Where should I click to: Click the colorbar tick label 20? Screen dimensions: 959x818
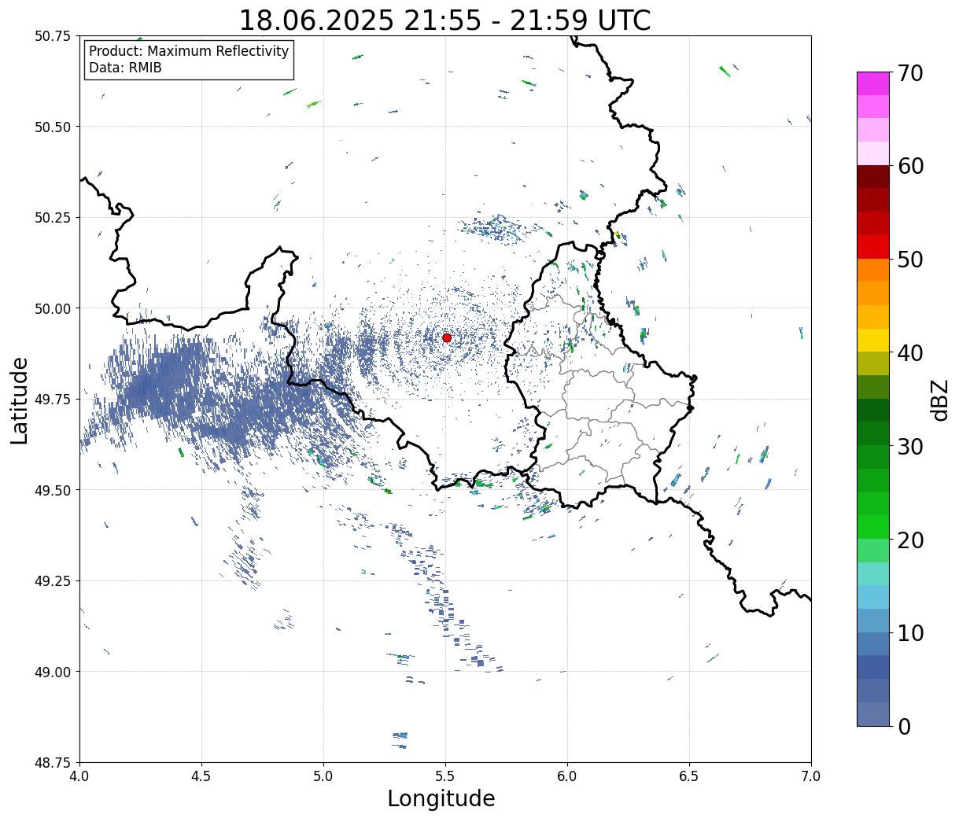click(x=910, y=540)
